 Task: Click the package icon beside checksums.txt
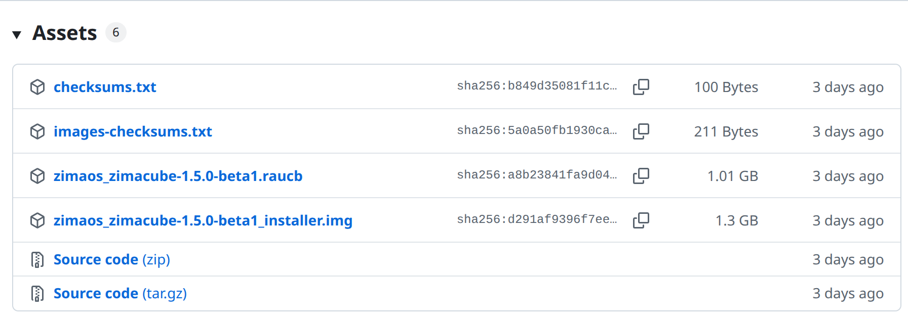37,87
